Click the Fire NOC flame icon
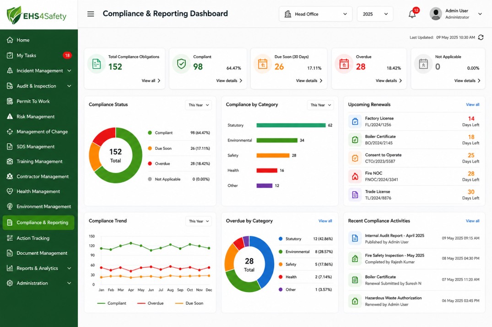Image resolution: width=492 pixels, height=327 pixels. [x=355, y=176]
